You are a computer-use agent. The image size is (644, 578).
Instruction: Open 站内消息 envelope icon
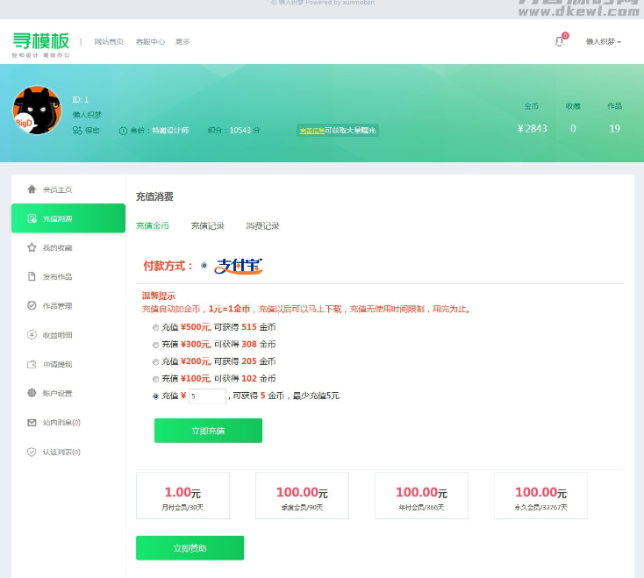point(32,423)
